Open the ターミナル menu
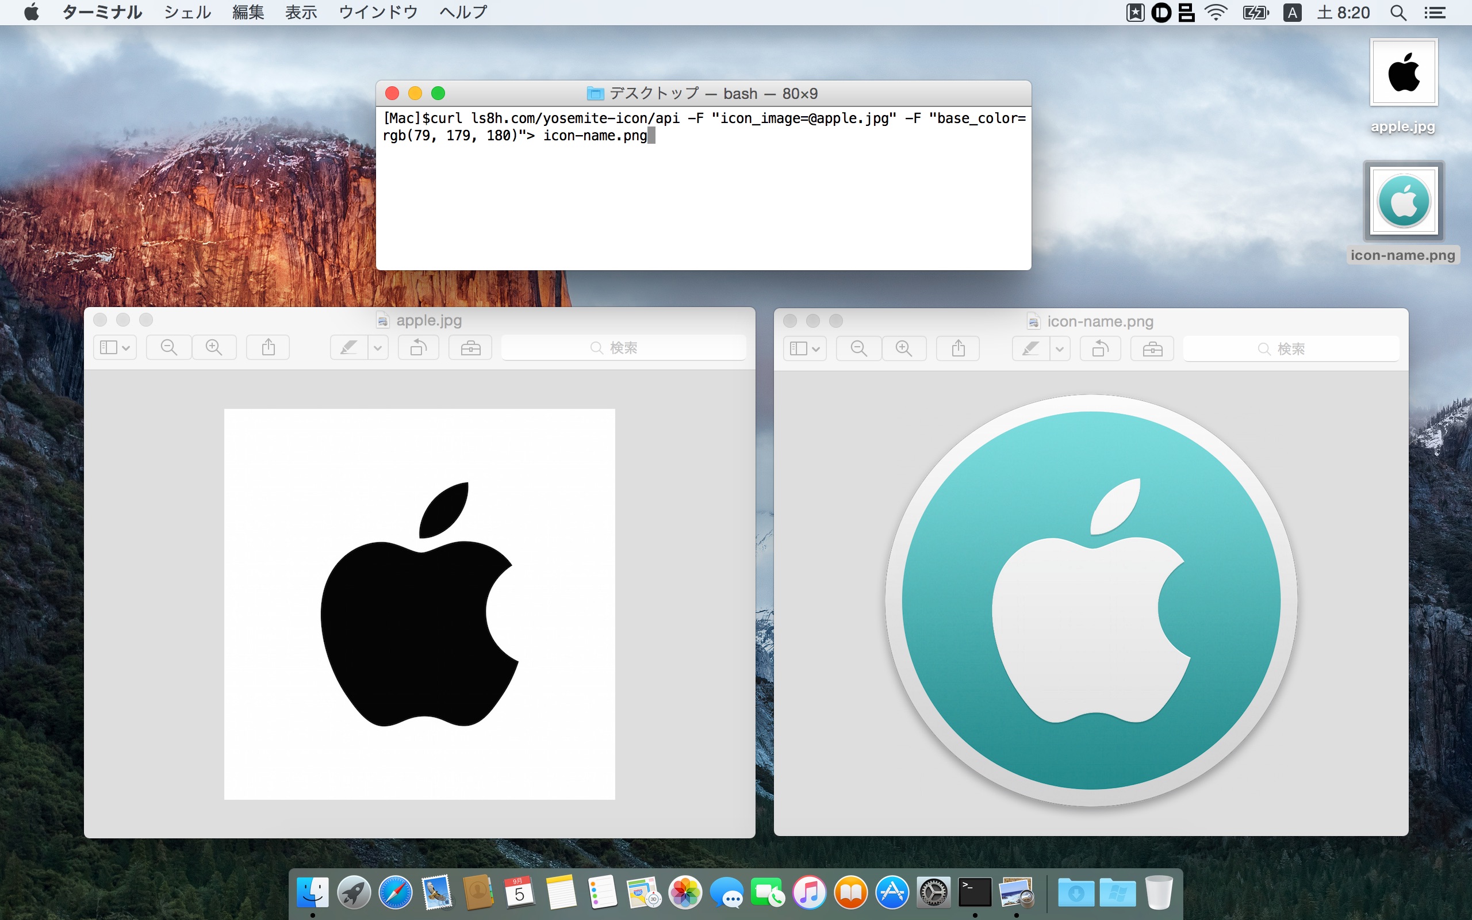 pos(102,12)
